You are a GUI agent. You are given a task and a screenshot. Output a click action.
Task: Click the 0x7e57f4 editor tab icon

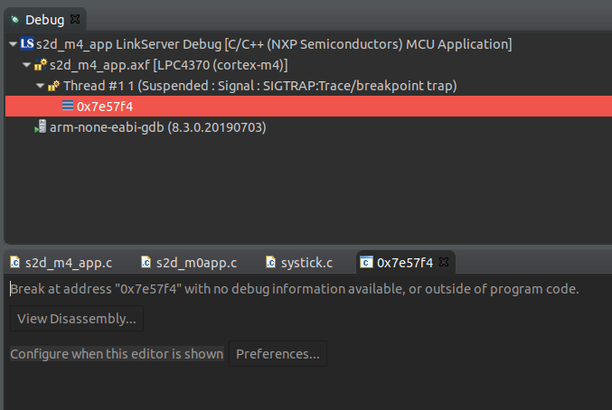click(366, 262)
